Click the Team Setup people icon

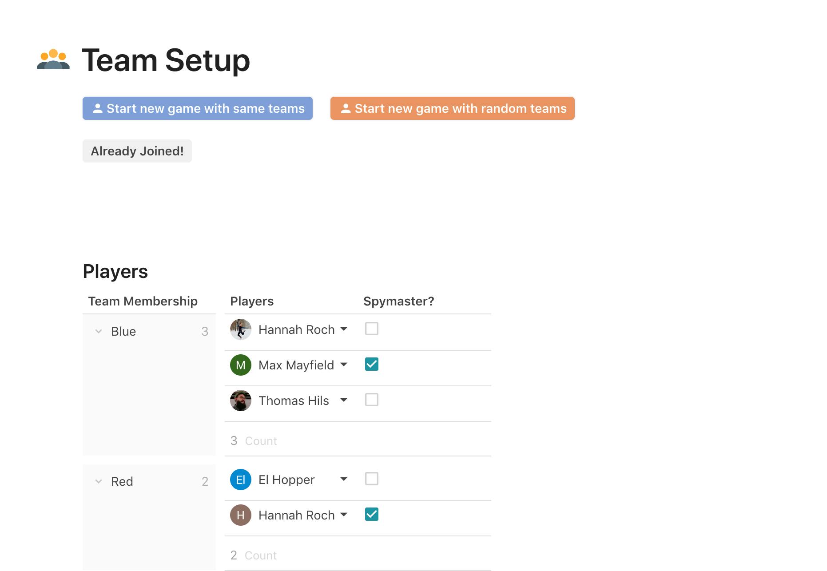tap(53, 59)
